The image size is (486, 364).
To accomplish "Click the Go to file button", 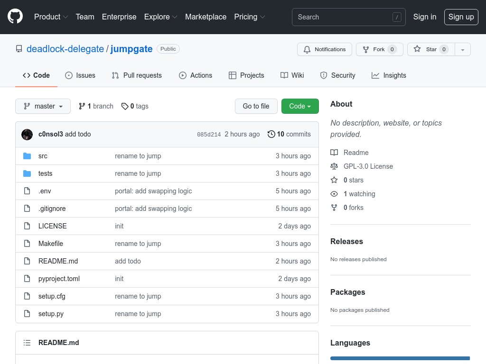I will click(256, 106).
